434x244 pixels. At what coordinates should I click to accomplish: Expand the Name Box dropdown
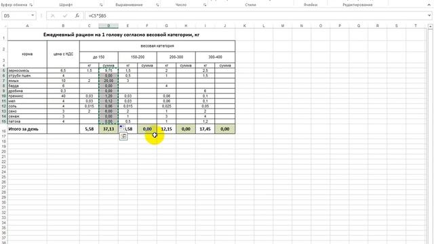point(33,16)
